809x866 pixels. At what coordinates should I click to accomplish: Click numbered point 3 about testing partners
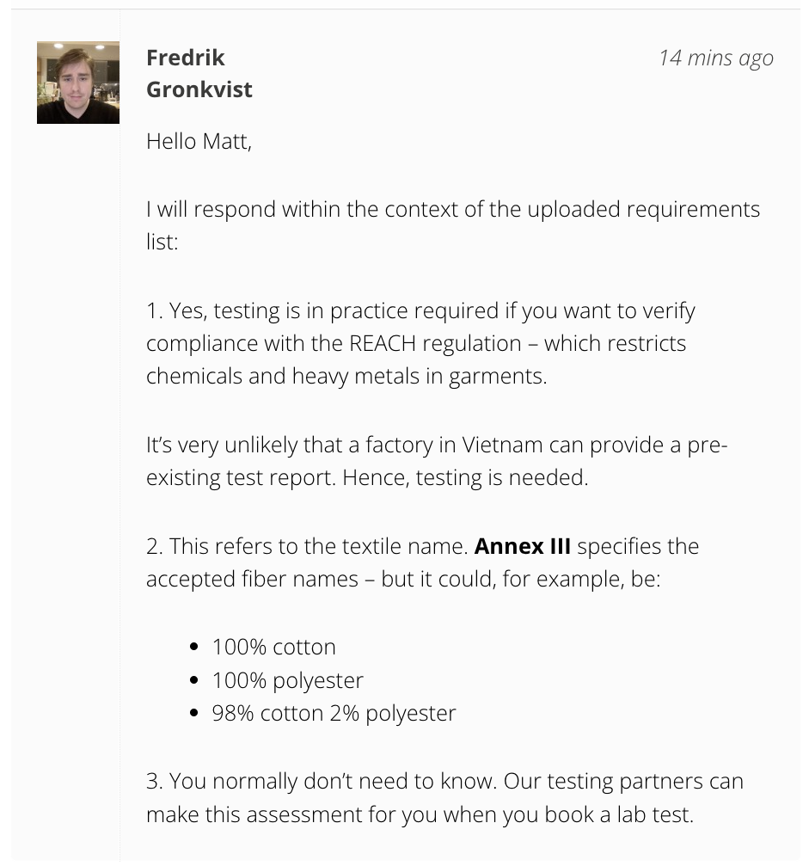click(x=444, y=798)
